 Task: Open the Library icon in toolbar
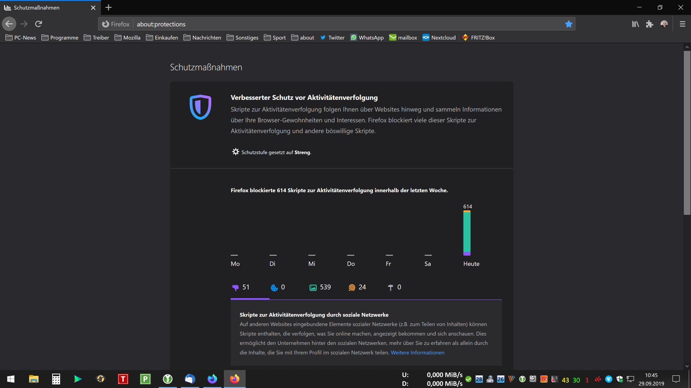(635, 24)
